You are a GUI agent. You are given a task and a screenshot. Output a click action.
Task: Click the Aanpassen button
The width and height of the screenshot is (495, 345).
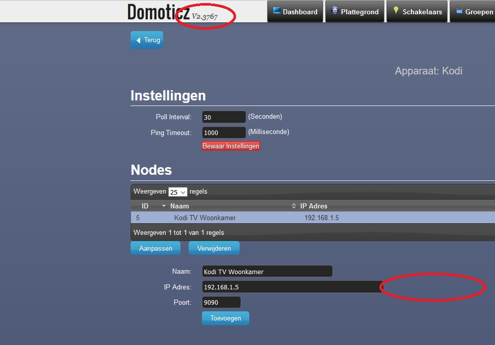pyautogui.click(x=155, y=248)
